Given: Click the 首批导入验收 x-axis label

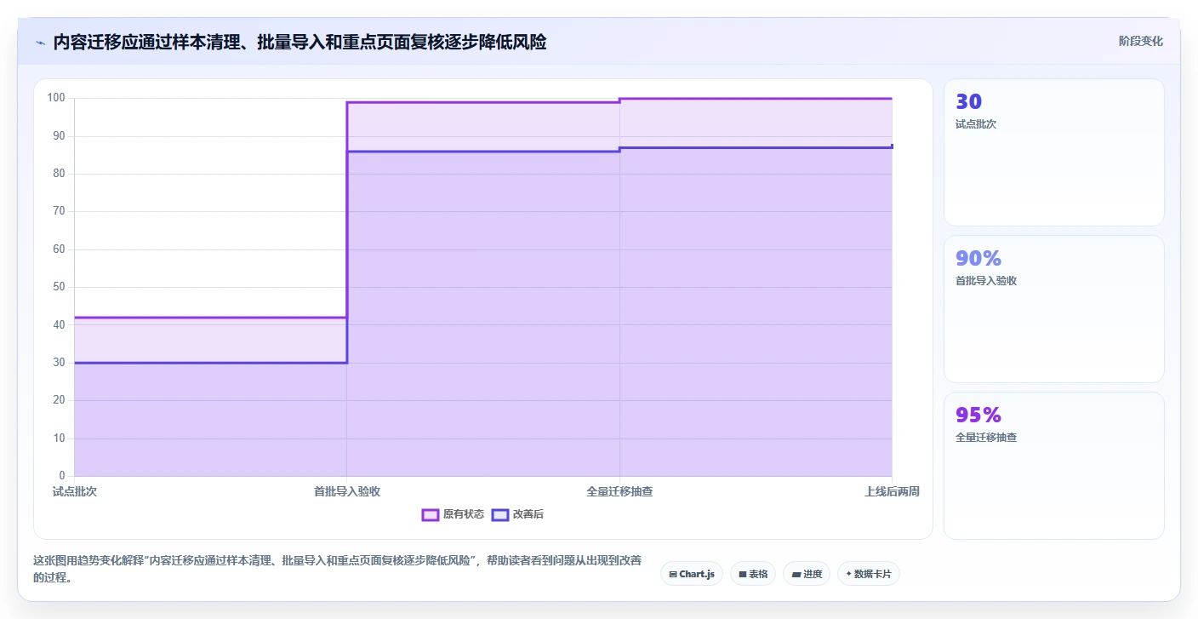Looking at the screenshot, I should [x=347, y=491].
